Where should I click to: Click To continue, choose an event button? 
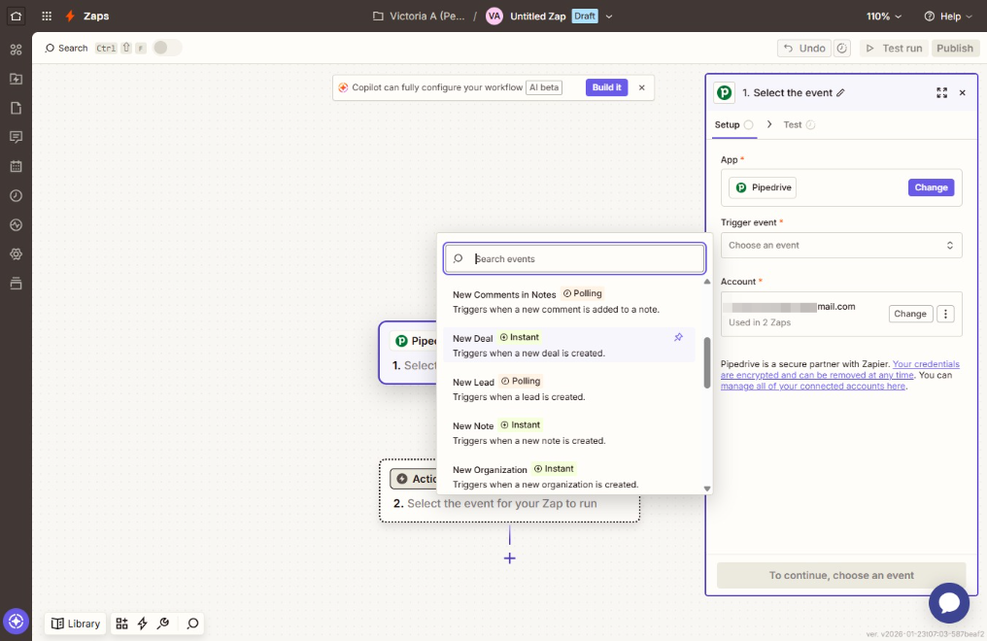841,576
